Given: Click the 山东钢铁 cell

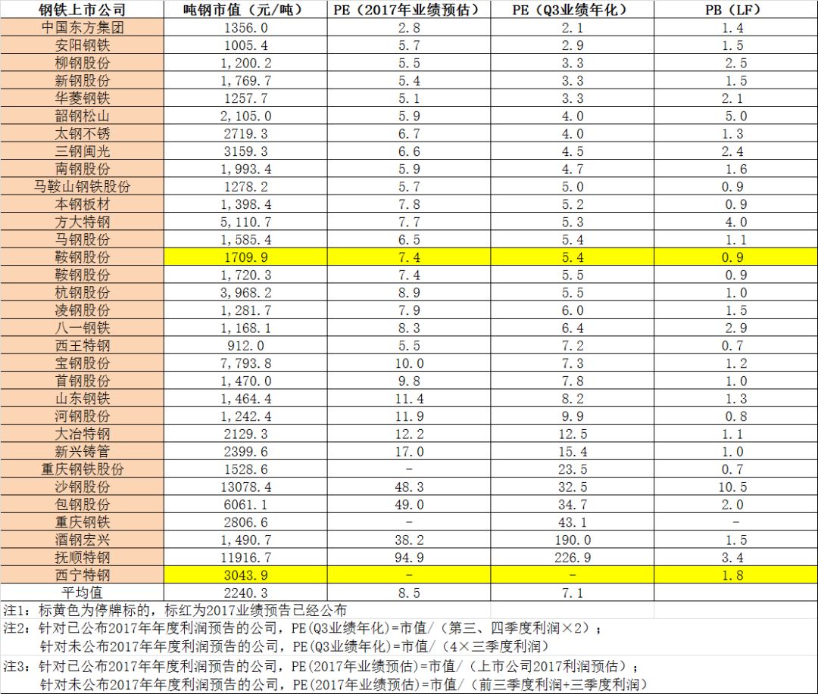Looking at the screenshot, I should 82,399.
